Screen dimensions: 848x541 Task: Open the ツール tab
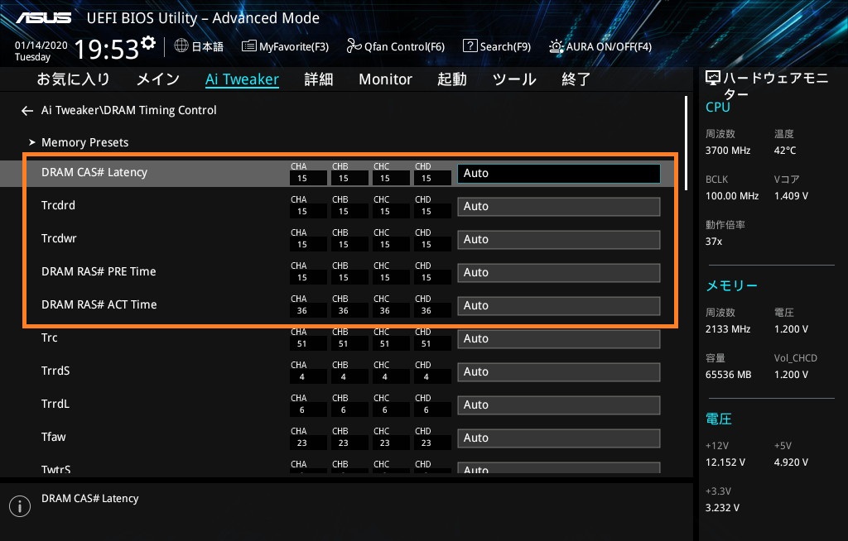point(513,79)
